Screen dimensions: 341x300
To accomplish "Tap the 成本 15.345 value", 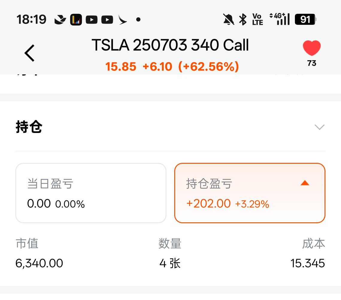I will click(307, 263).
